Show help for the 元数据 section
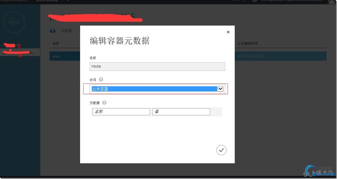 pos(104,103)
